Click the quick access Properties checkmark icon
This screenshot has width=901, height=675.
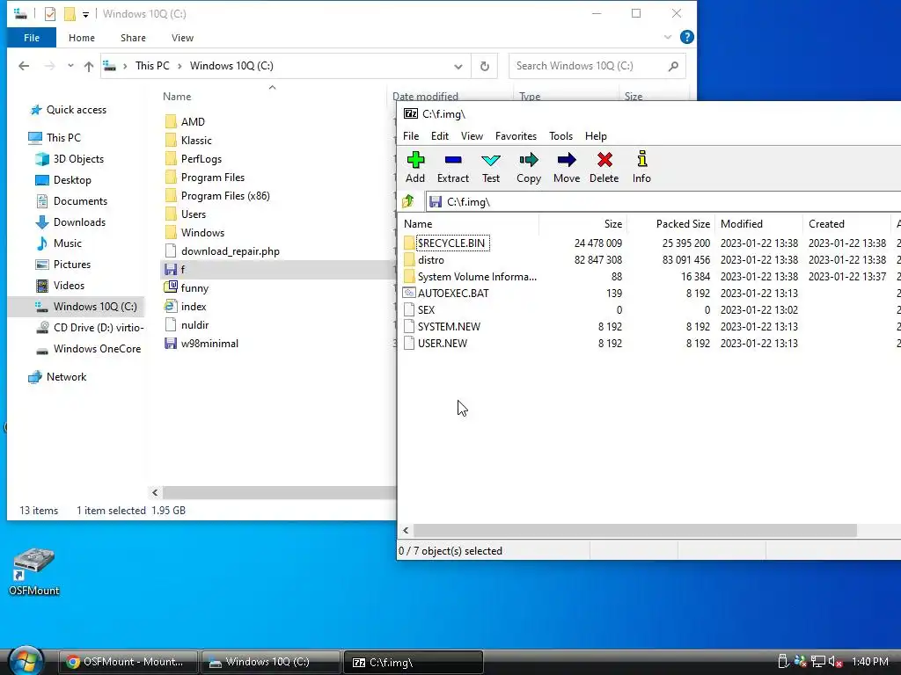[50, 14]
